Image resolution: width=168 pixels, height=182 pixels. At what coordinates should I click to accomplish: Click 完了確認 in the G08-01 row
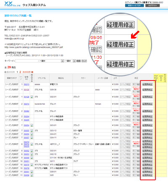coord(136,172)
